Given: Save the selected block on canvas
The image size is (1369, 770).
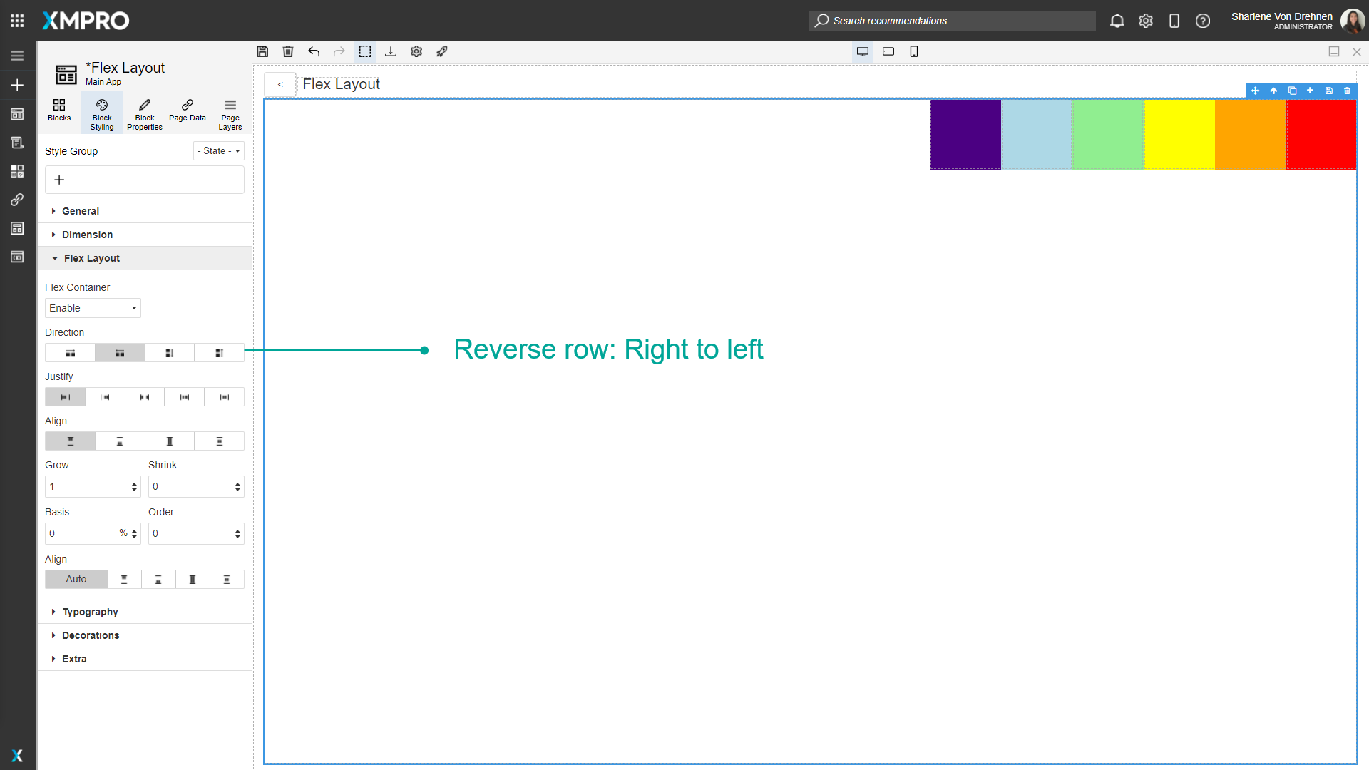Looking at the screenshot, I should (x=1328, y=91).
